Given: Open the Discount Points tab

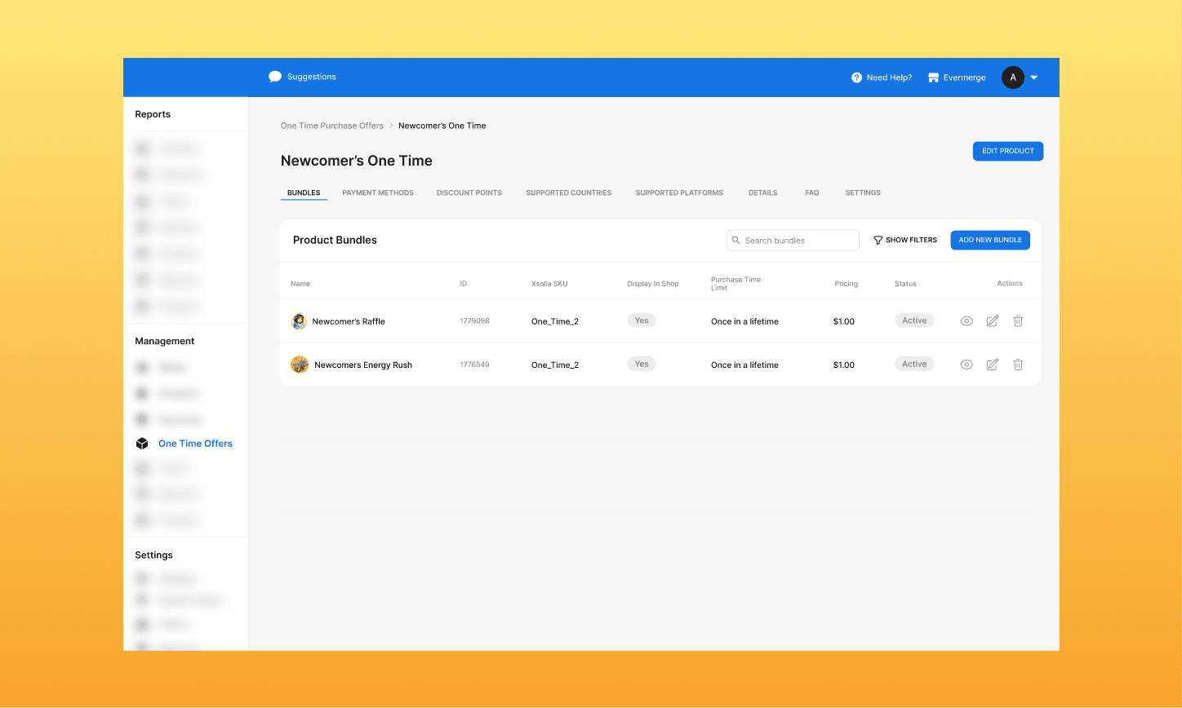Looking at the screenshot, I should pos(469,192).
